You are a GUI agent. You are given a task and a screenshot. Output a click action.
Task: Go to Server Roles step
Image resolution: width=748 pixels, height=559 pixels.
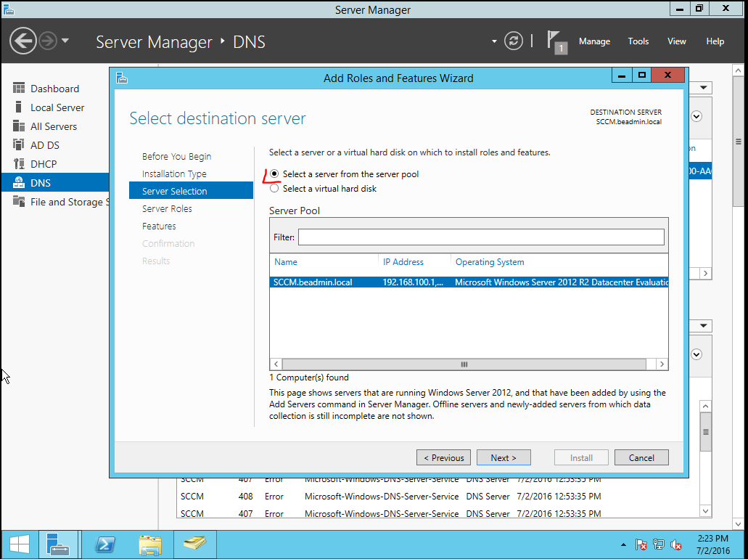click(x=167, y=208)
